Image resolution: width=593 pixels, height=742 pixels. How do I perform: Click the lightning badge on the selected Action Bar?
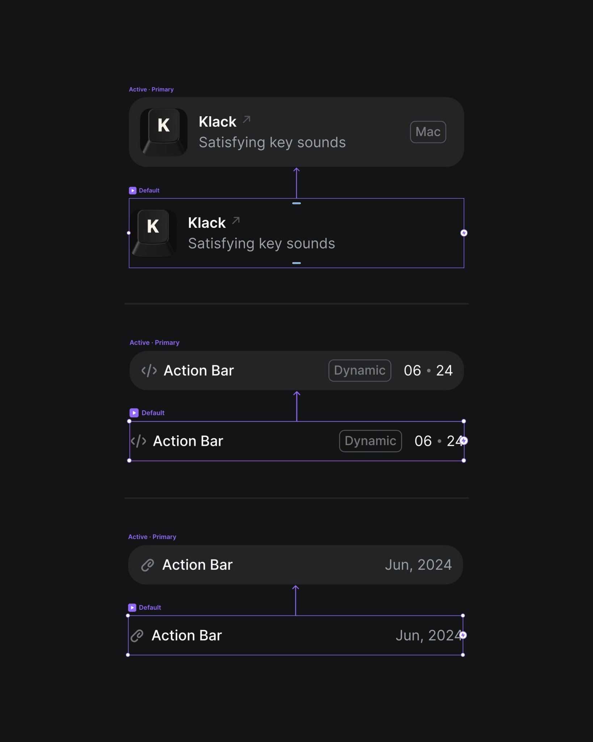point(464,441)
